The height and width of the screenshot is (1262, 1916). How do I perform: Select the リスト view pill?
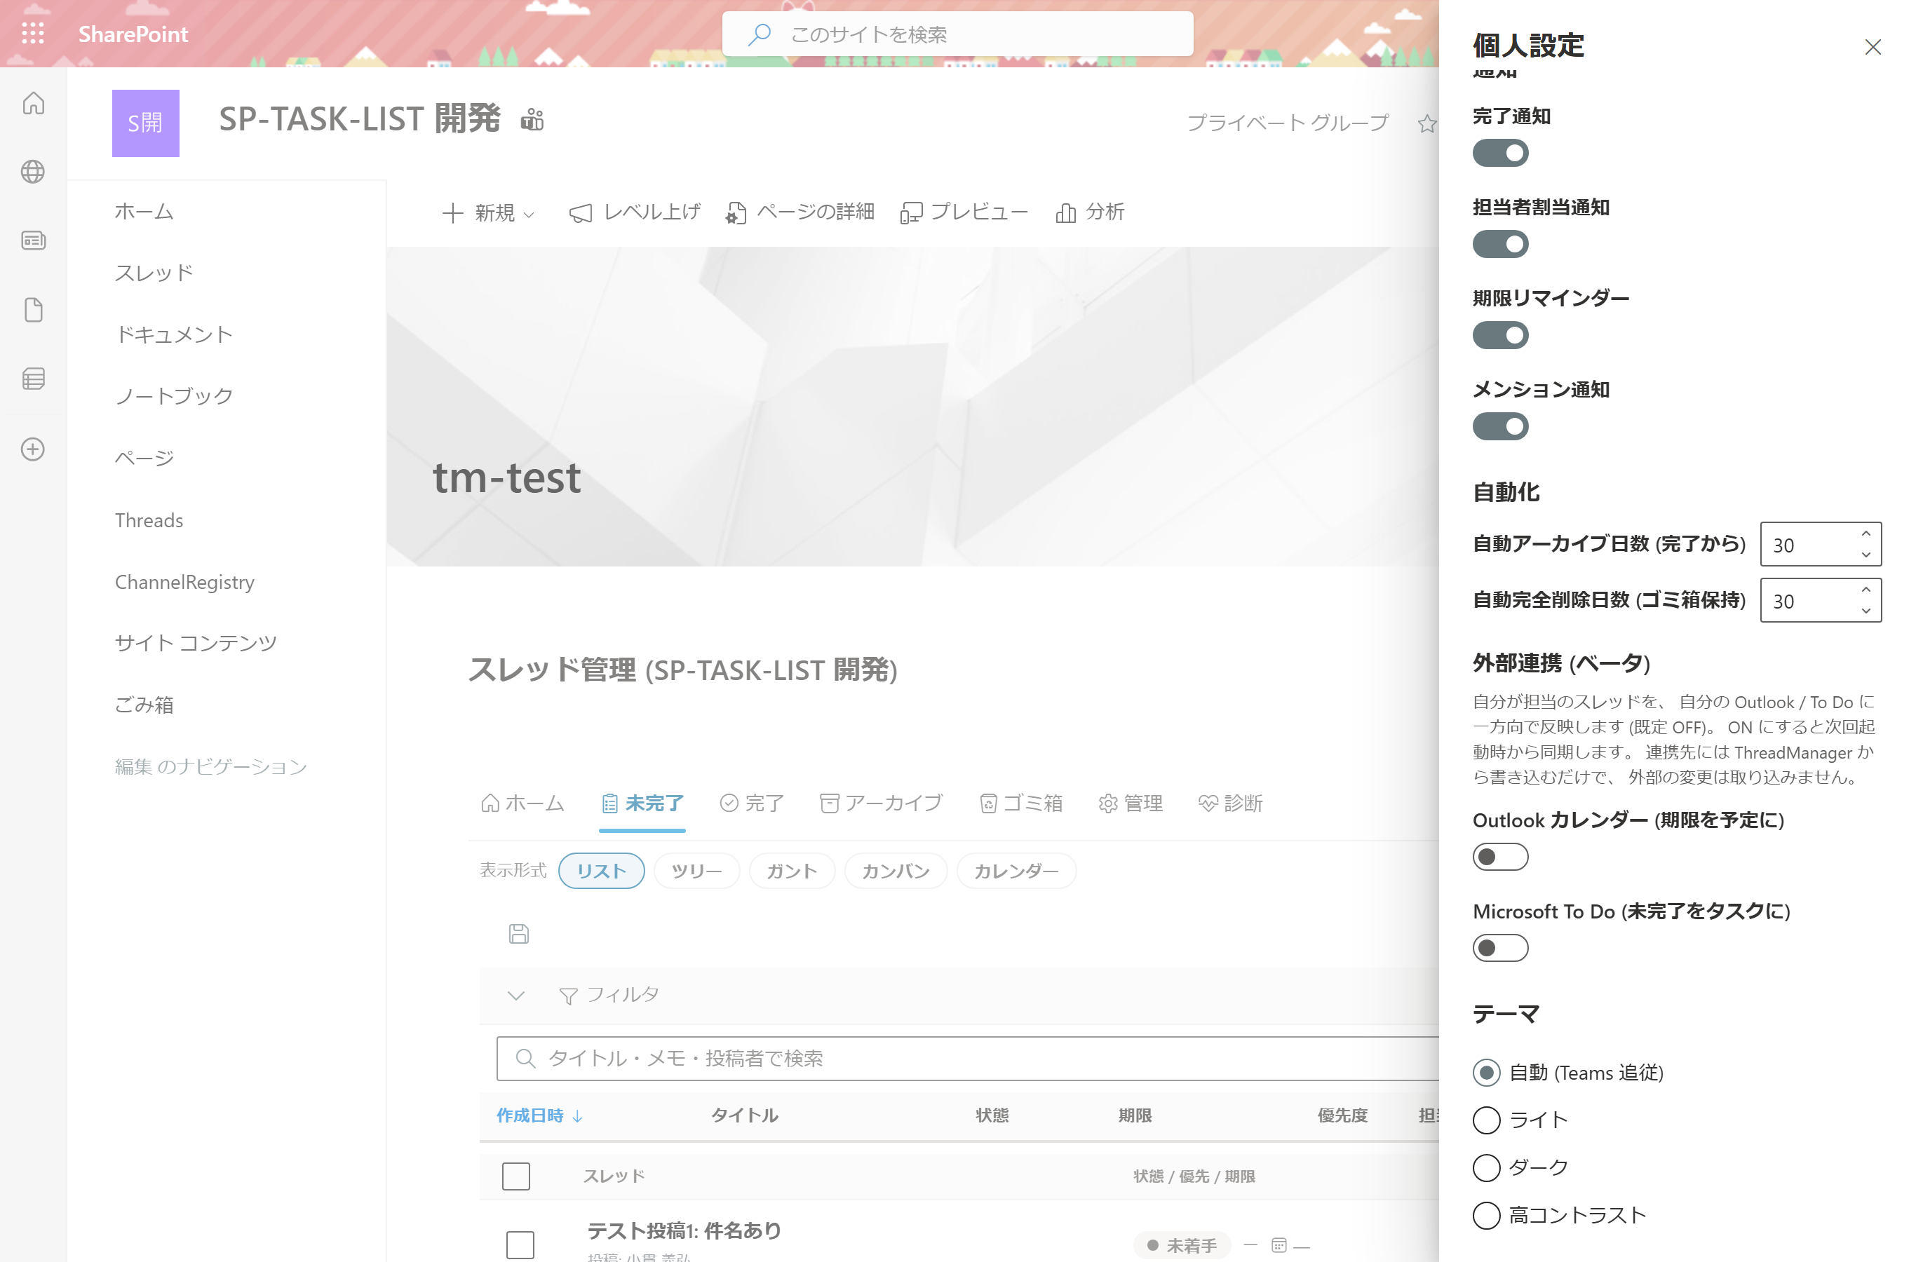click(601, 871)
